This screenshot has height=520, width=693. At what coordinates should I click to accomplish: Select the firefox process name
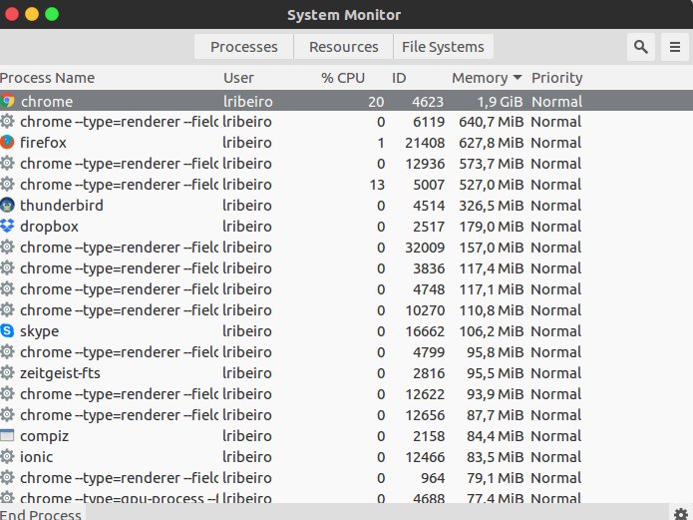43,143
